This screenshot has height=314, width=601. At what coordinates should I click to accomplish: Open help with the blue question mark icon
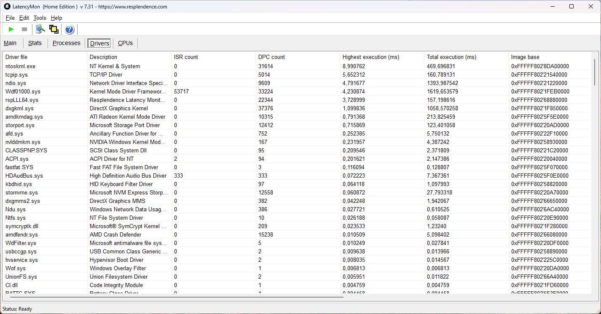click(70, 29)
